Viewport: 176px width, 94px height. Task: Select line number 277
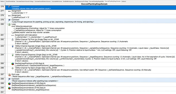point(2,11)
